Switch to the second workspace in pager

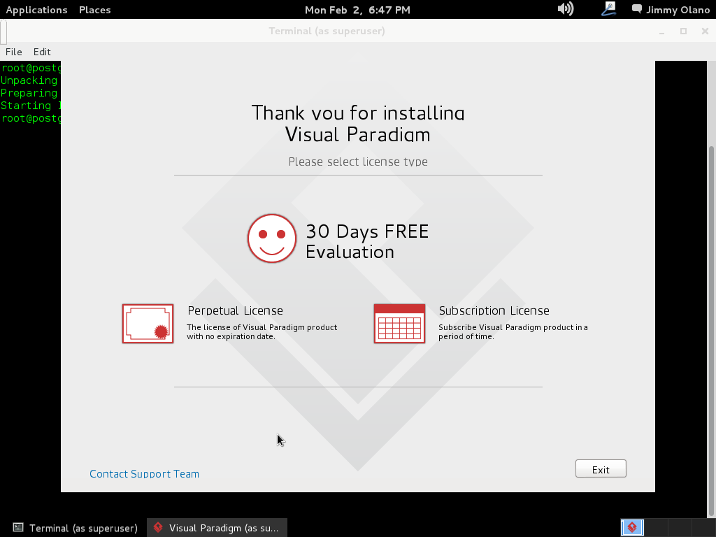(656, 527)
